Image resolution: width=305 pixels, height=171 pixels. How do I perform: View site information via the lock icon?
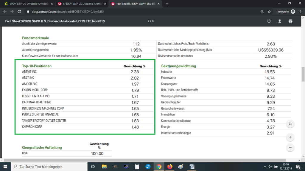pyautogui.click(x=28, y=12)
